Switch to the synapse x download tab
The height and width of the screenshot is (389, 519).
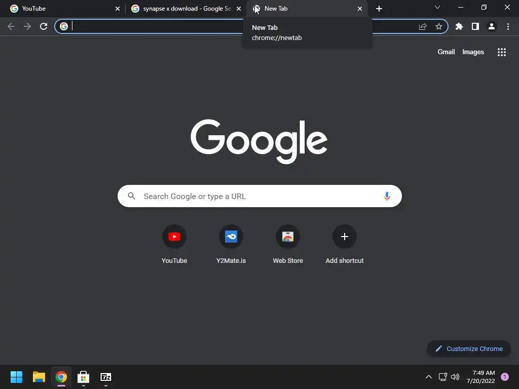pyautogui.click(x=187, y=9)
